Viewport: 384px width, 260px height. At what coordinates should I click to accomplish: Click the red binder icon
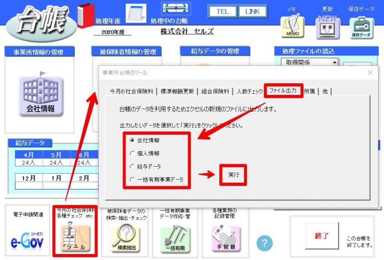click(85, 15)
